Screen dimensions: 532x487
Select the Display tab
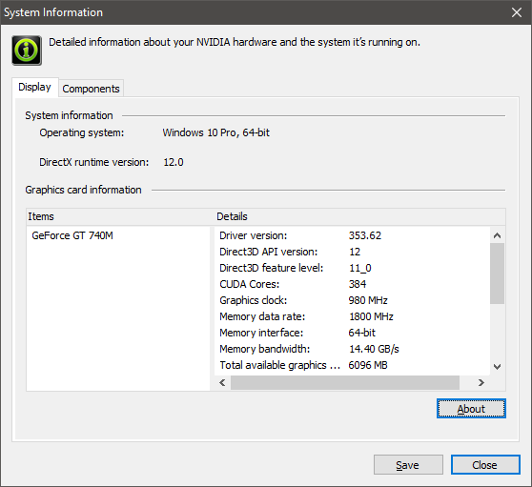[34, 87]
